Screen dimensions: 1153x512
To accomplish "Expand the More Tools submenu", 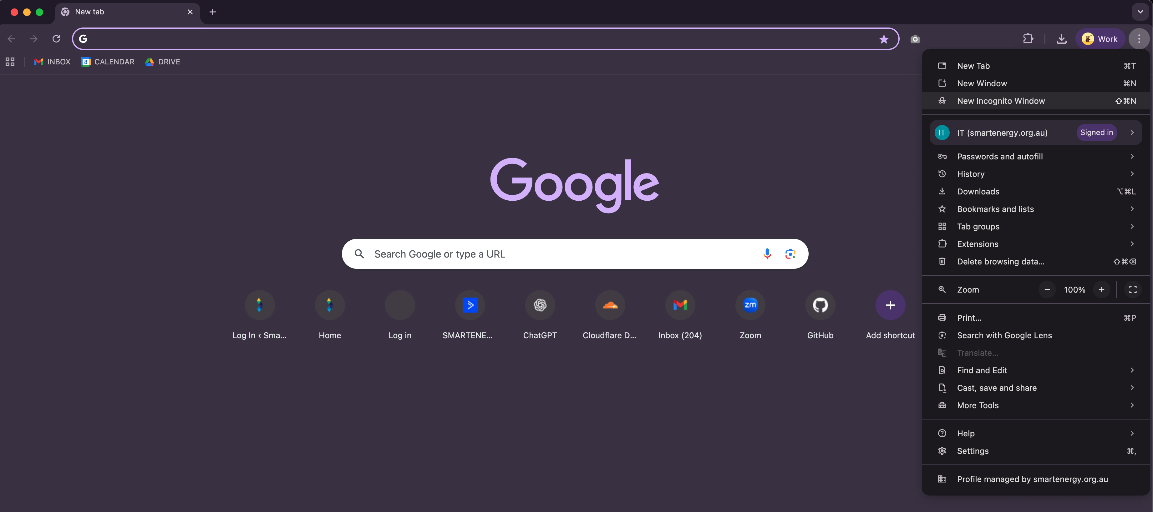I will click(1036, 405).
